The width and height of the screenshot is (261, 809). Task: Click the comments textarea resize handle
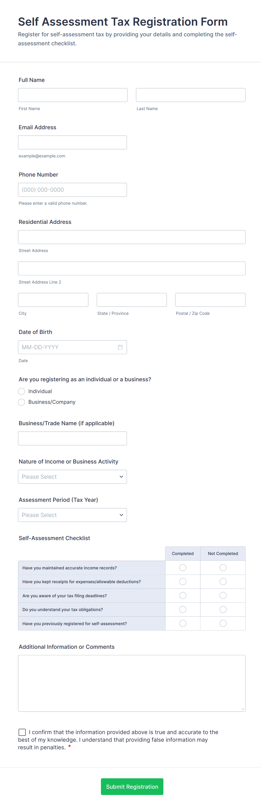coord(242,709)
